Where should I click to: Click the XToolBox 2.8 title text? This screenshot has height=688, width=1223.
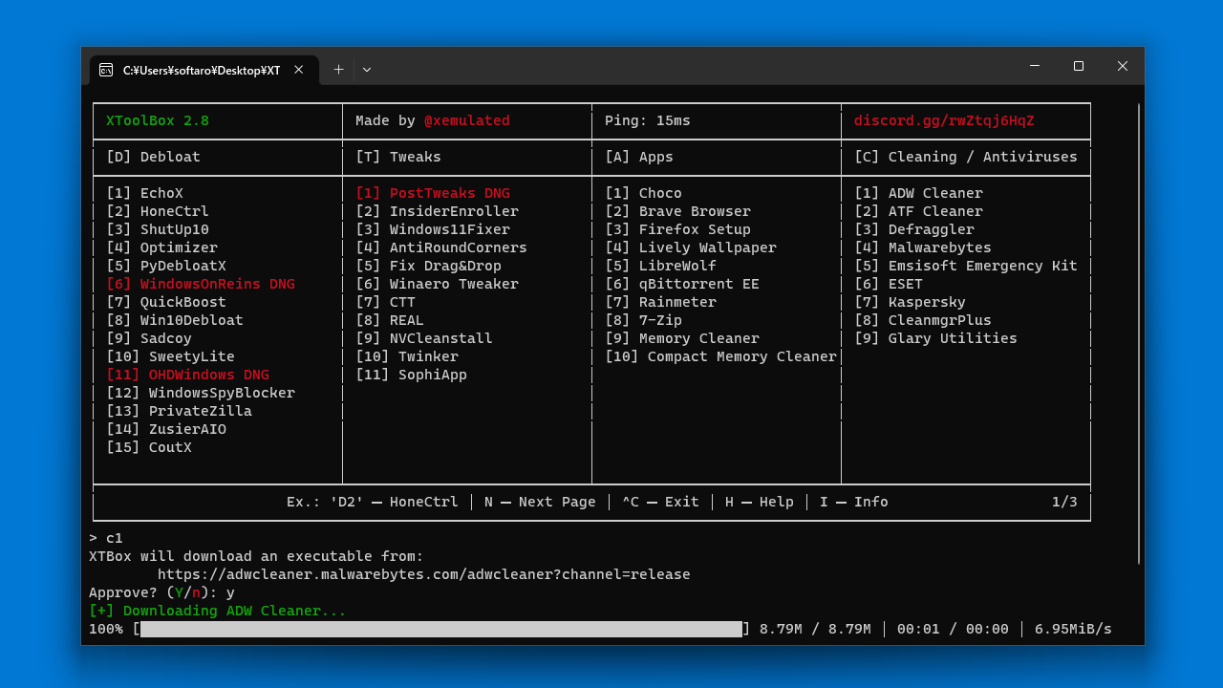(x=158, y=120)
